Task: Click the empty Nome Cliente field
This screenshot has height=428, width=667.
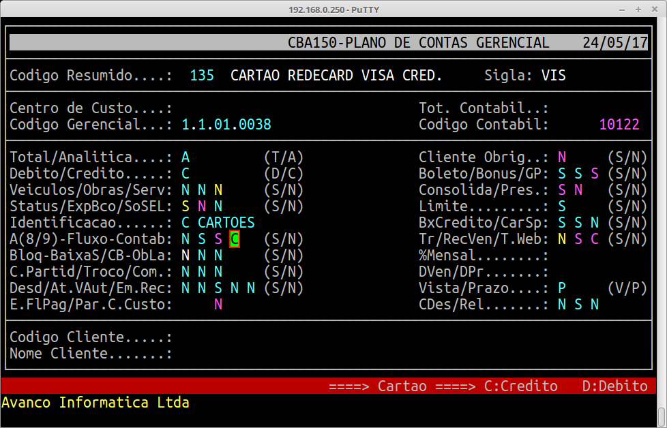Action: click(x=273, y=354)
